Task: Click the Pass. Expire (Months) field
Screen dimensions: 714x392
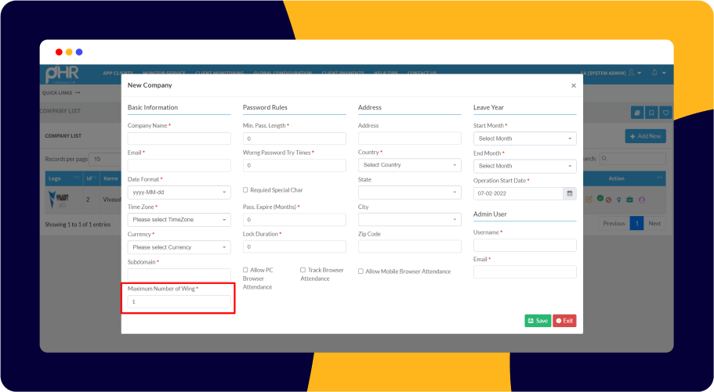Action: (x=294, y=220)
